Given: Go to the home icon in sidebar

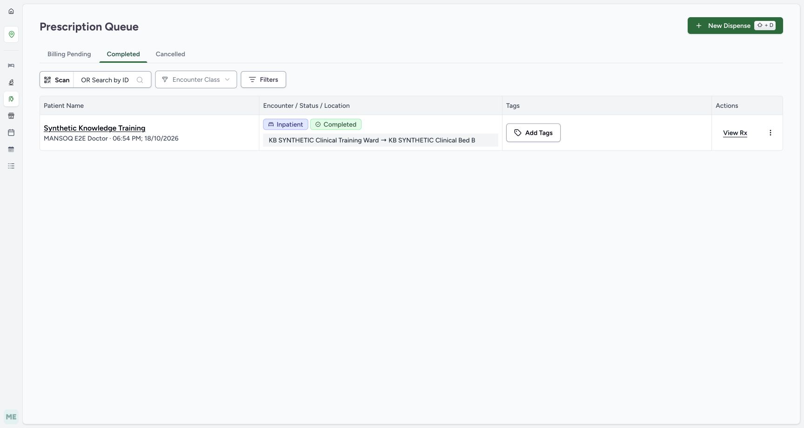Looking at the screenshot, I should pyautogui.click(x=11, y=11).
